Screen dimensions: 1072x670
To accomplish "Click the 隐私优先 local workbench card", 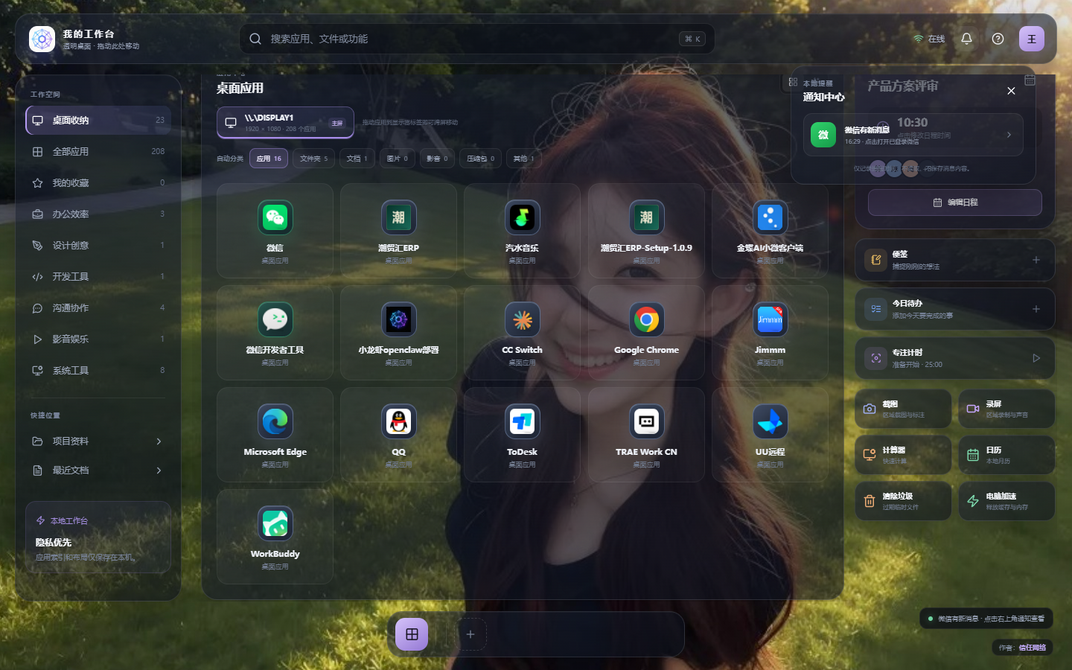I will (x=98, y=537).
